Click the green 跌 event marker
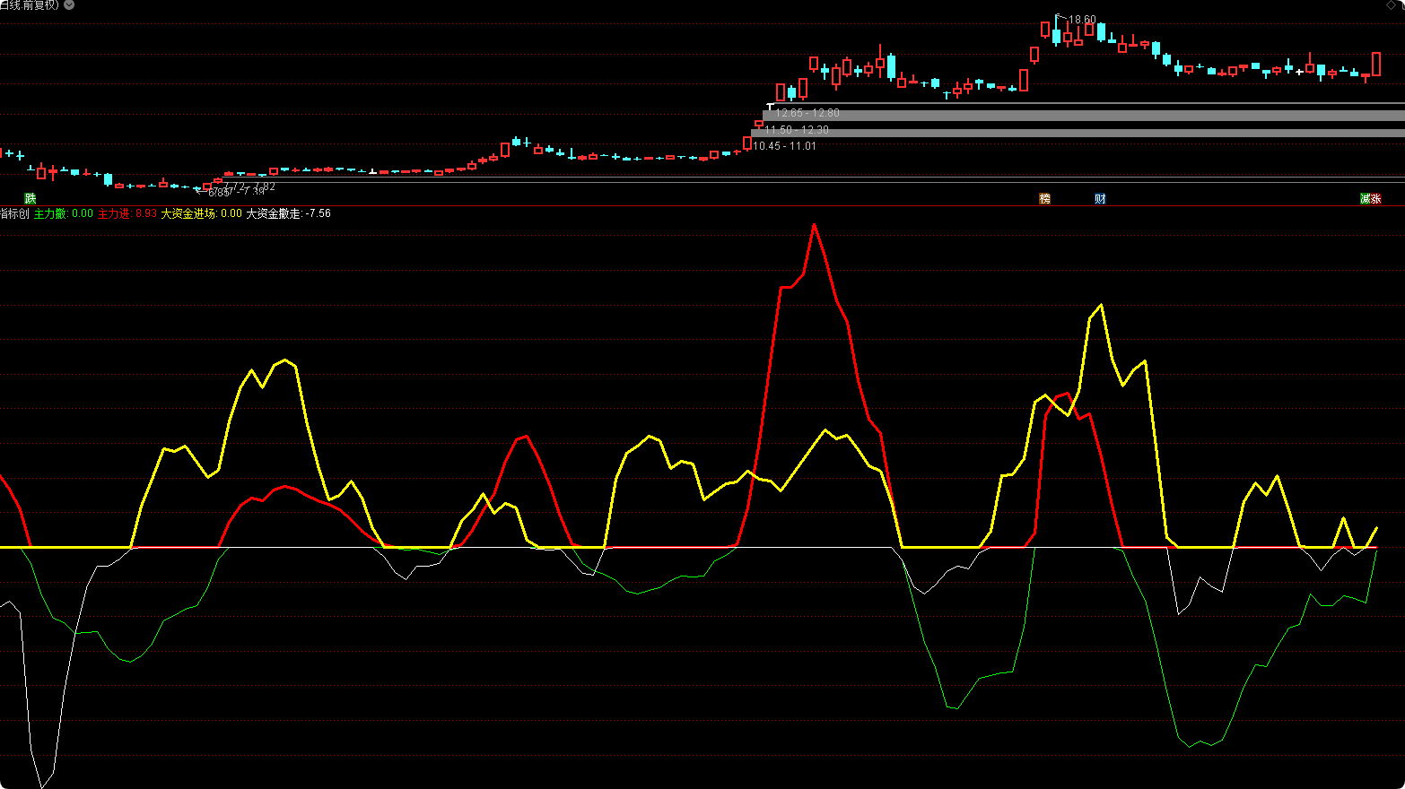This screenshot has width=1405, height=789. (x=30, y=198)
